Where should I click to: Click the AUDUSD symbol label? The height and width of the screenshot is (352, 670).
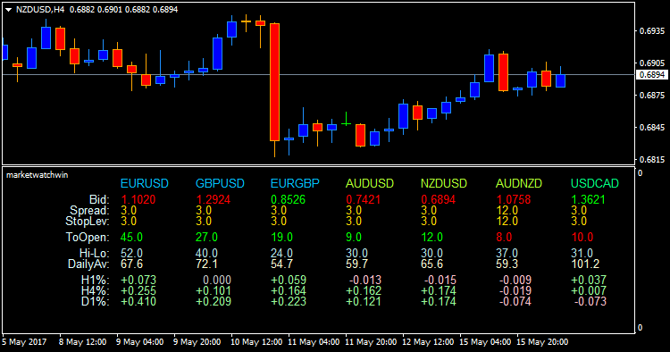tap(370, 184)
